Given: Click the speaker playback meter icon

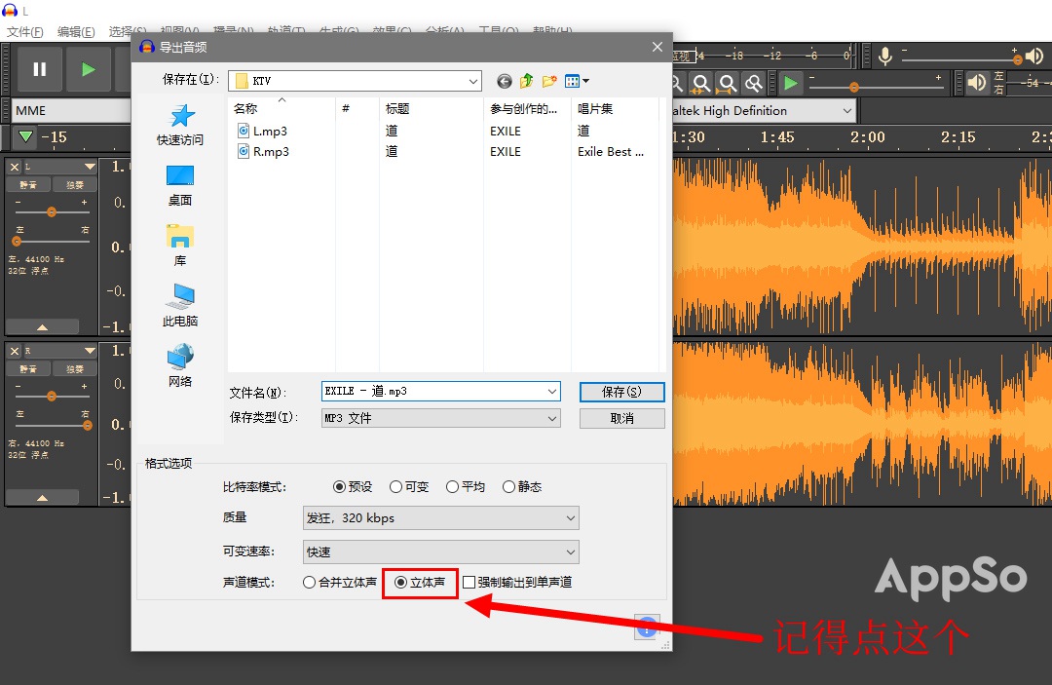Looking at the screenshot, I should 978,82.
